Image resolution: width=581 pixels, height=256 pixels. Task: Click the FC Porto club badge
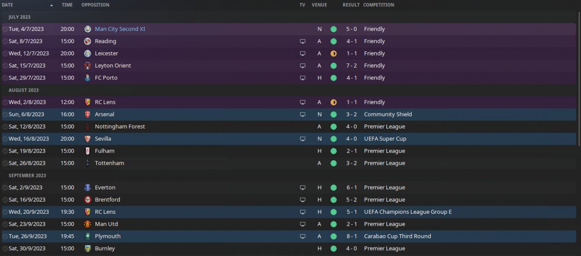(88, 78)
